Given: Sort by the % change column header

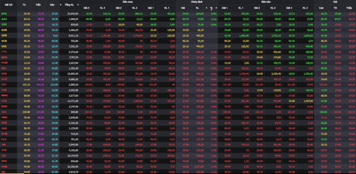Looking at the screenshot, I should click(x=211, y=8).
